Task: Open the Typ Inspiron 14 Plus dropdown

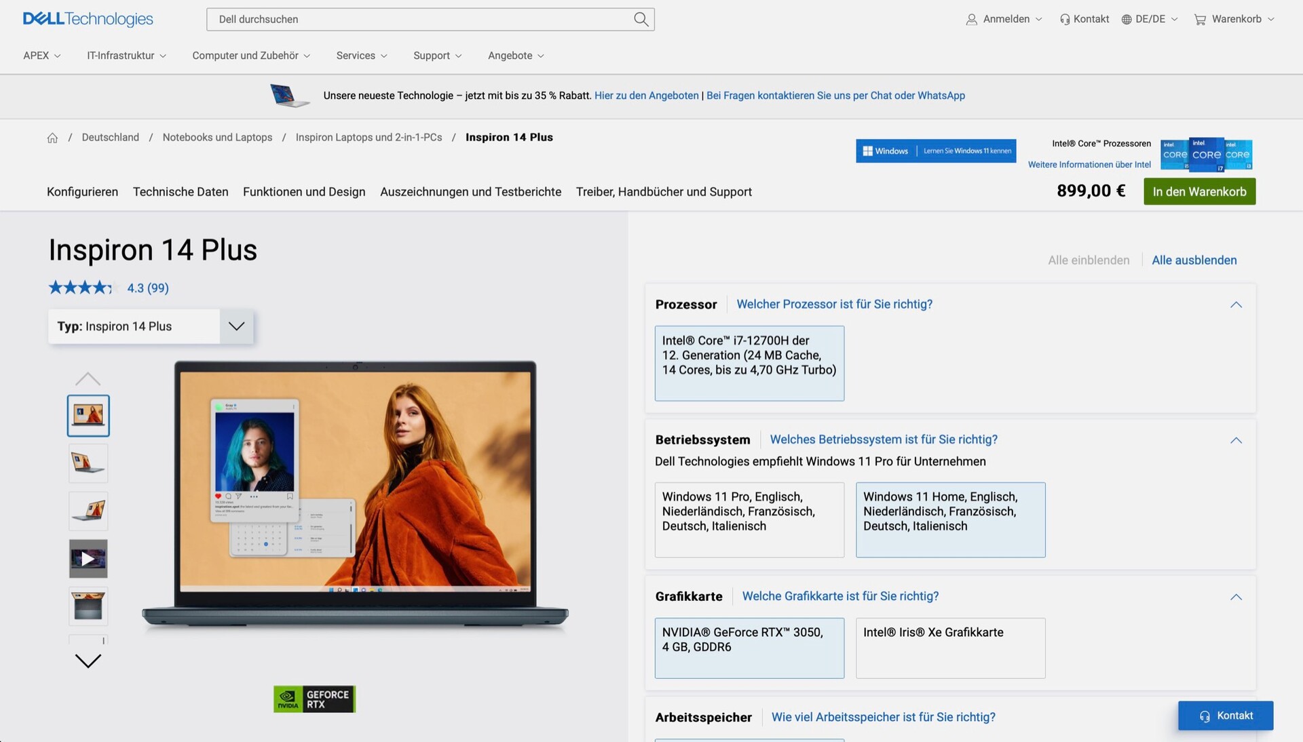Action: [236, 326]
